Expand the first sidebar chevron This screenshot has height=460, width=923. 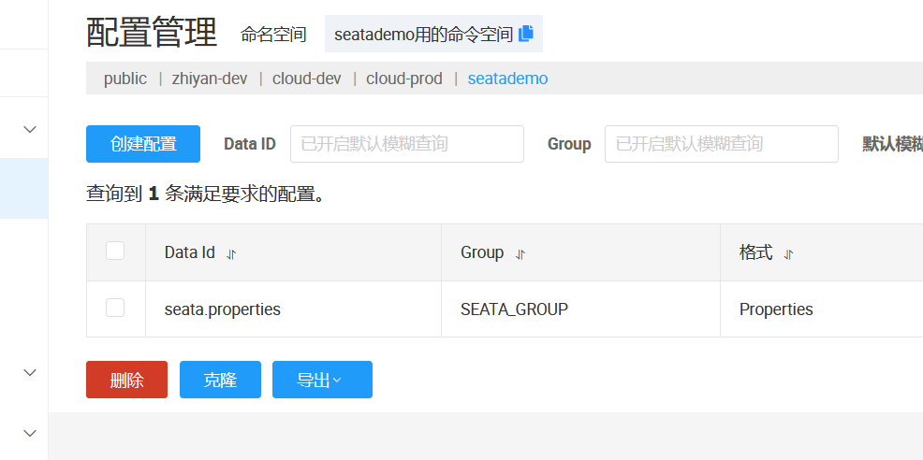click(x=30, y=129)
